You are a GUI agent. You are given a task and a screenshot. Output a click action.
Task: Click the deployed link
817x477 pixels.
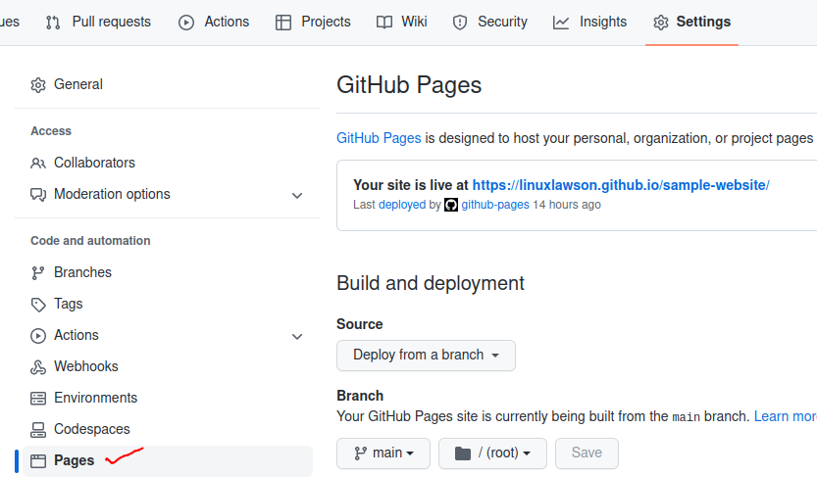point(402,205)
